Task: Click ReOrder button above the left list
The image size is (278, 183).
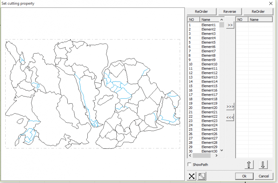Action: 202,12
